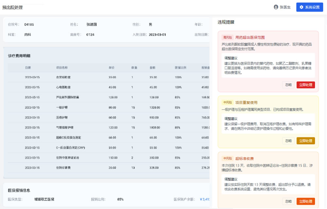The width and height of the screenshot is (327, 209).
Task: Click gender value 男
Action: click(150, 24)
